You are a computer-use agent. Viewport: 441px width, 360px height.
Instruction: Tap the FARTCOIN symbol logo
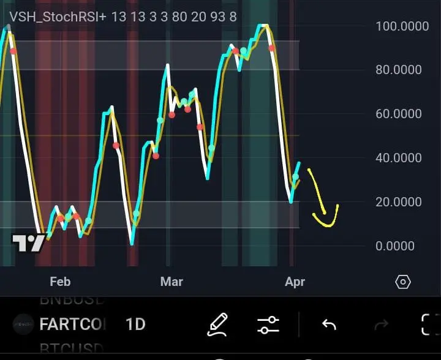(x=23, y=324)
